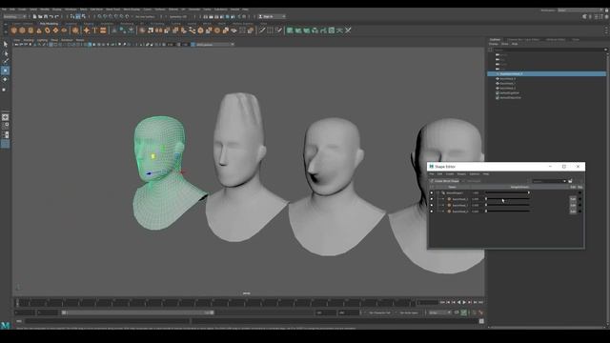Set key on first target row circle
Image resolution: width=610 pixels, height=343 pixels.
580,199
